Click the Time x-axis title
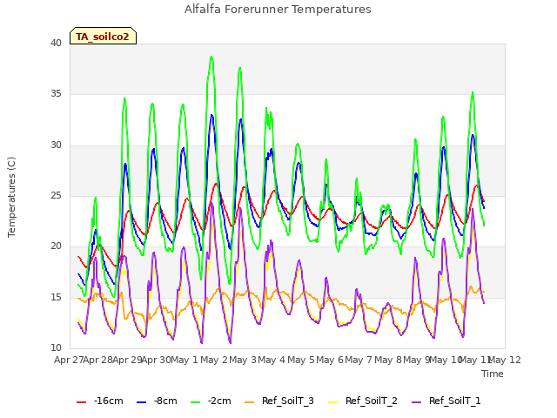This screenshot has width=557, height=418. [493, 374]
